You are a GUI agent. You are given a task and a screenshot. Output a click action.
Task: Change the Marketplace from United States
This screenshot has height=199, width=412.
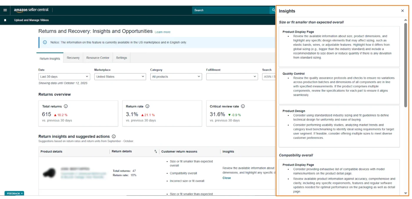[x=120, y=76]
